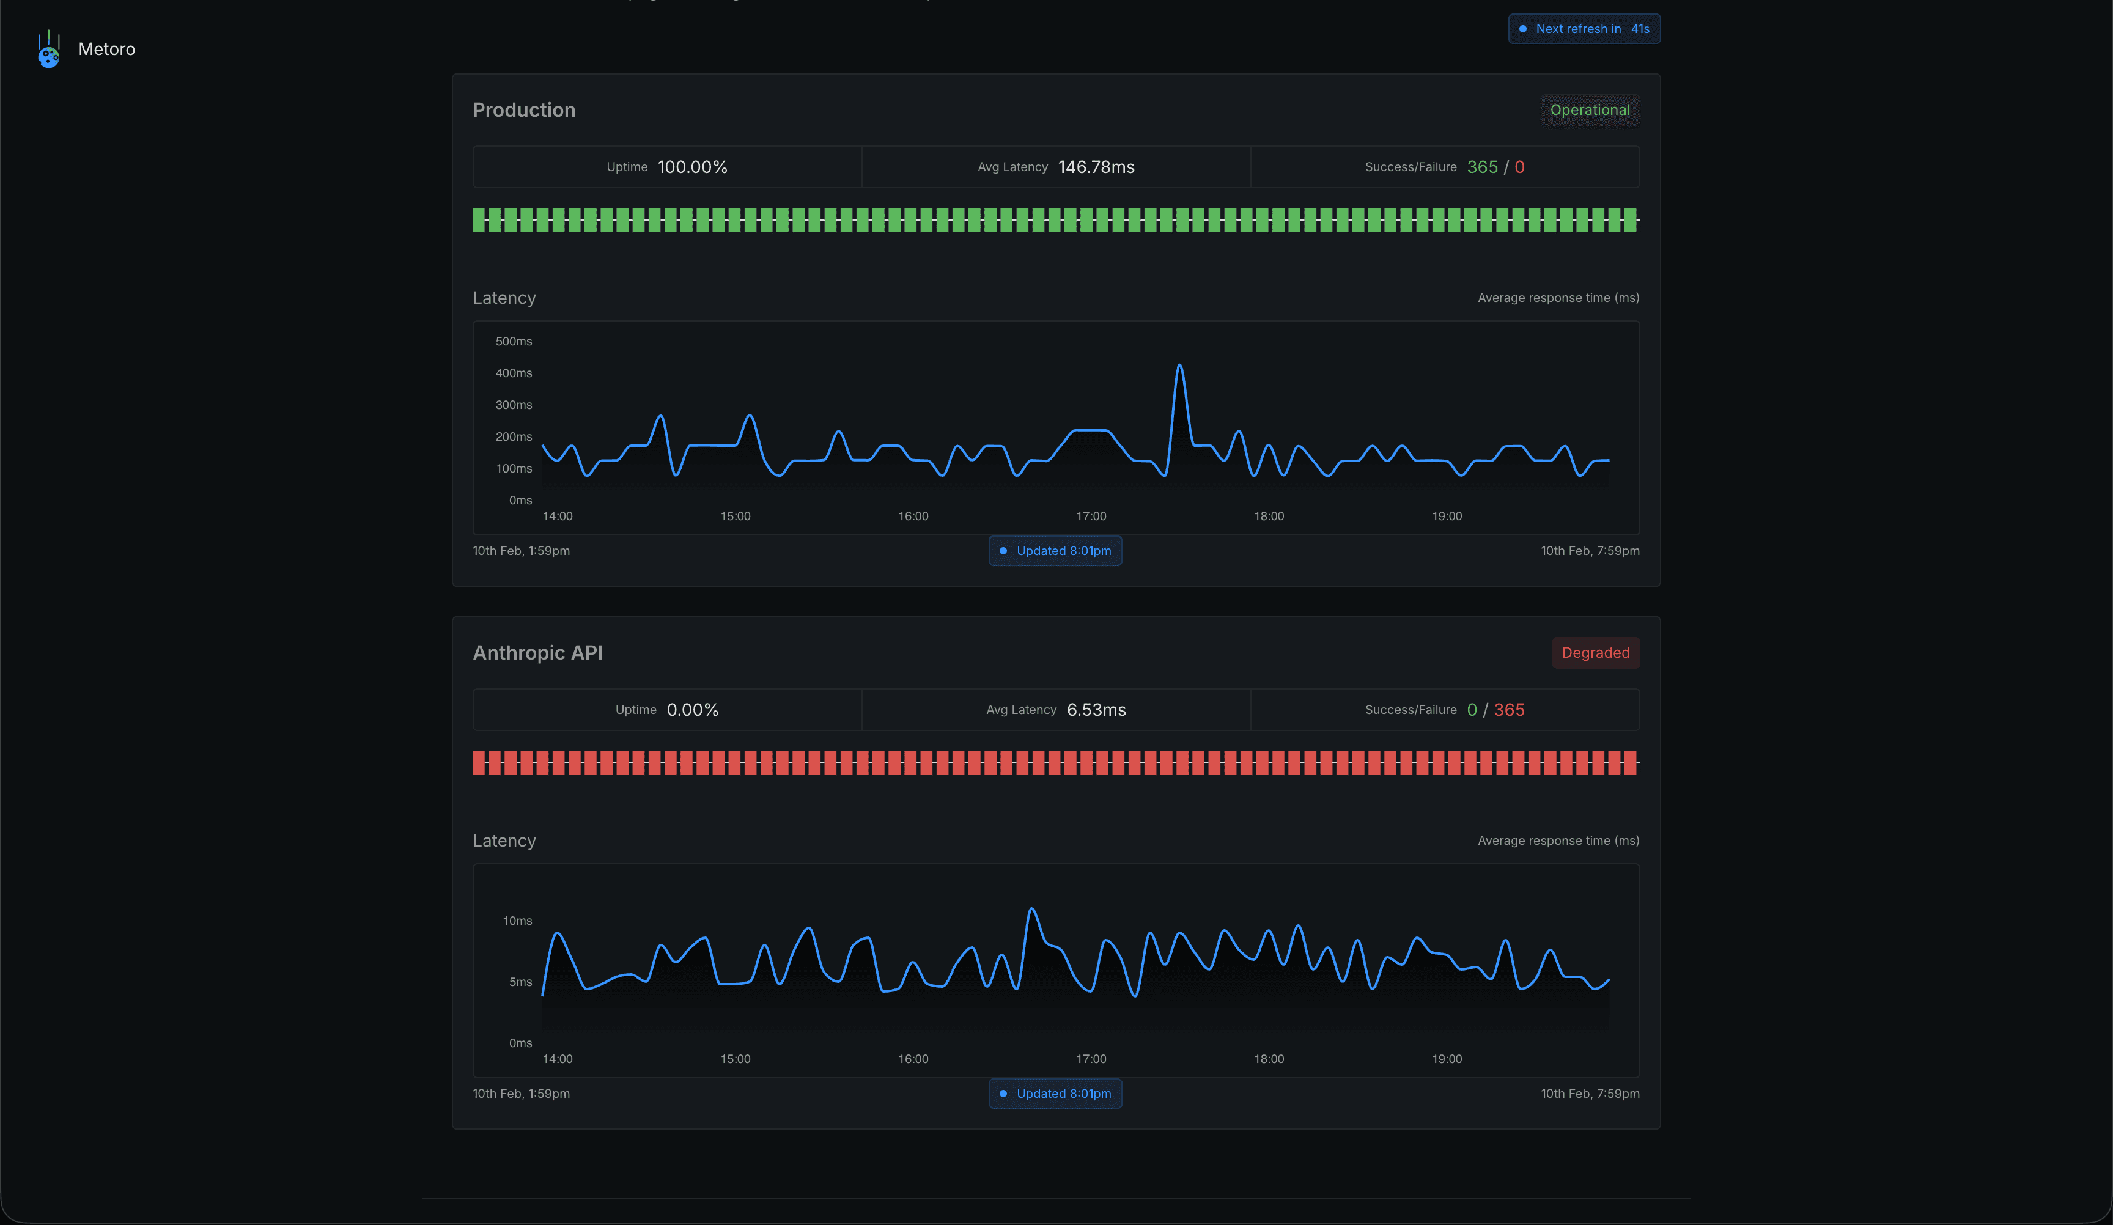This screenshot has height=1225, width=2113.
Task: Click the blue dot in Next refresh badge
Action: click(1523, 29)
